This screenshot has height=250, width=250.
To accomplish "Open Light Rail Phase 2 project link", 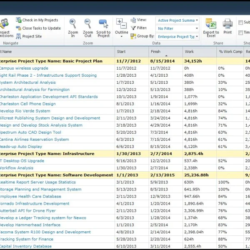I will pos(48,75).
